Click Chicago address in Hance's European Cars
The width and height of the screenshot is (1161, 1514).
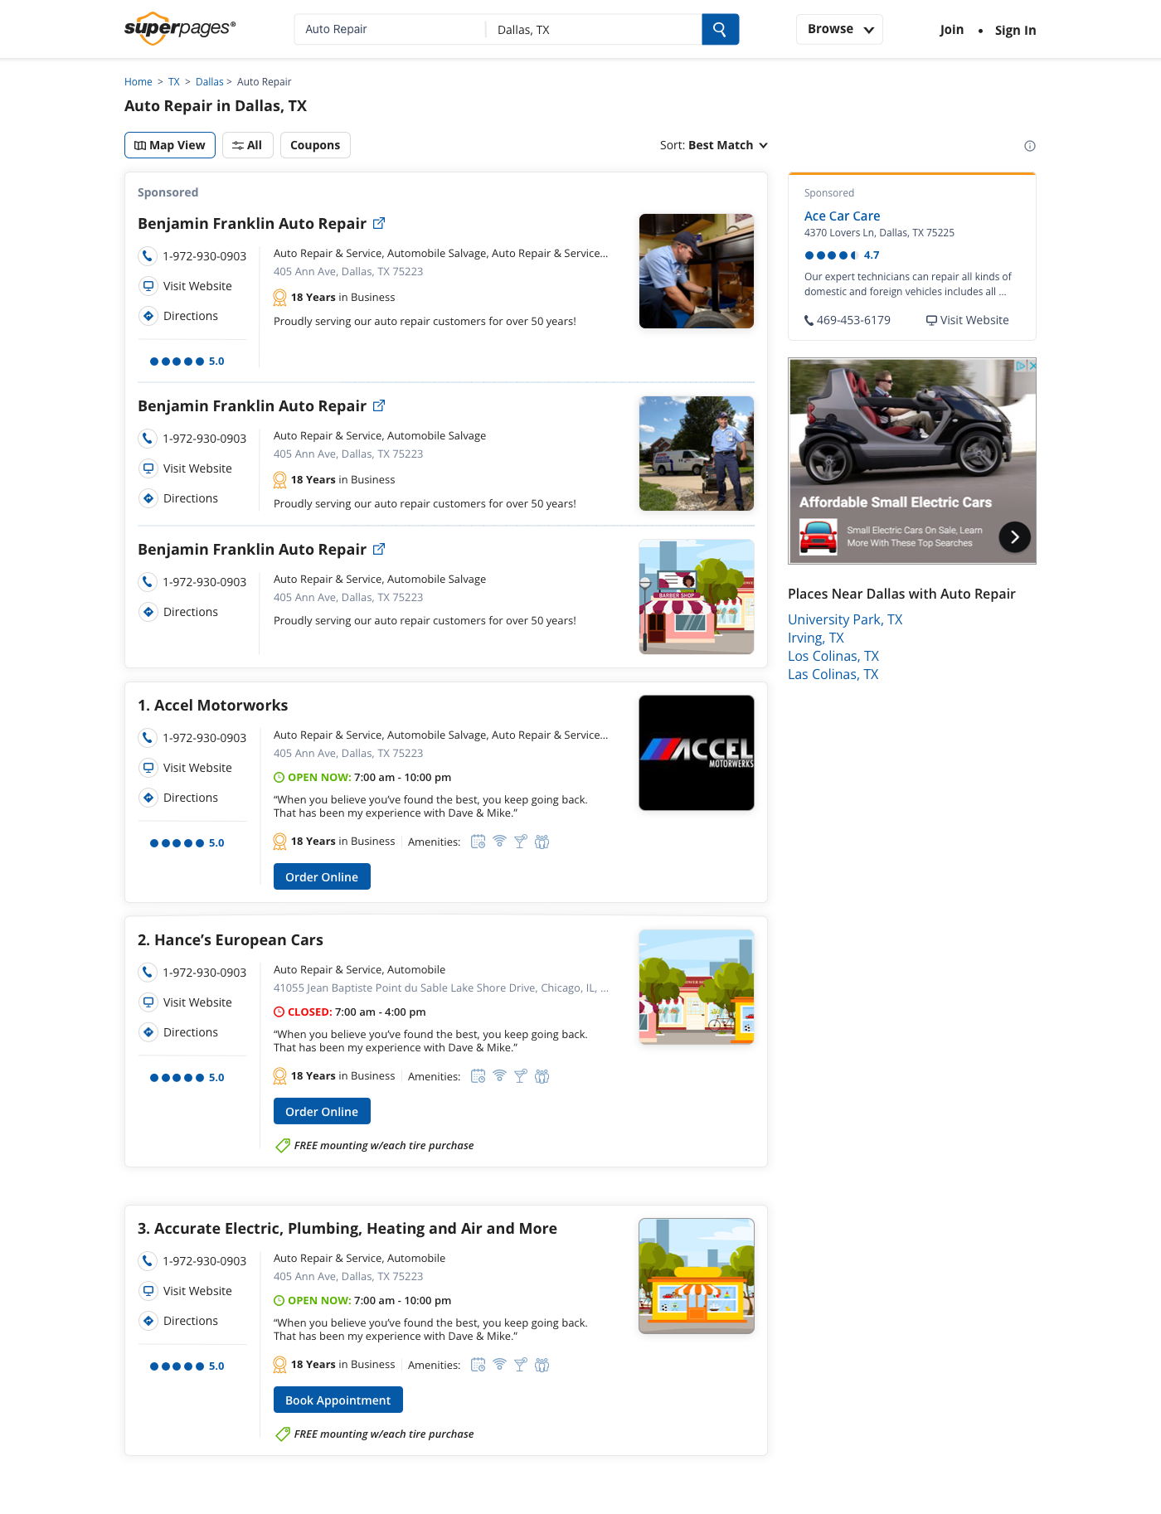(441, 987)
